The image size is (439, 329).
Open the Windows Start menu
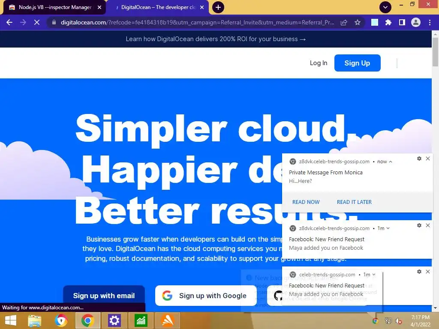pyautogui.click(x=11, y=320)
